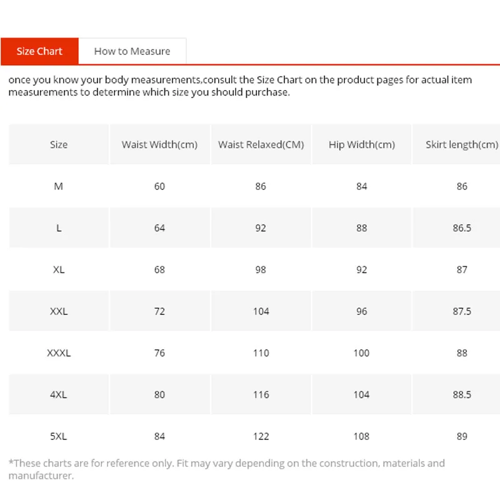
Task: Click the XXL size row label
Action: (x=59, y=311)
